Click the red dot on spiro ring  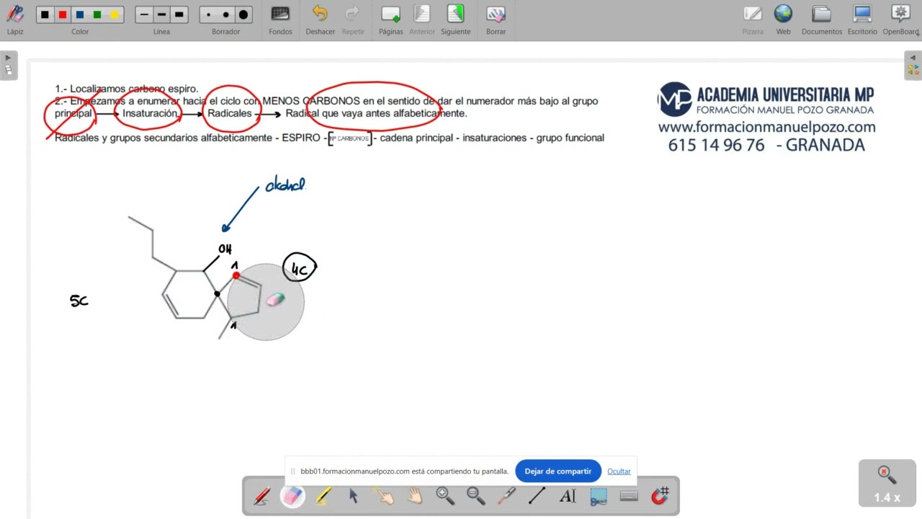[x=236, y=275]
